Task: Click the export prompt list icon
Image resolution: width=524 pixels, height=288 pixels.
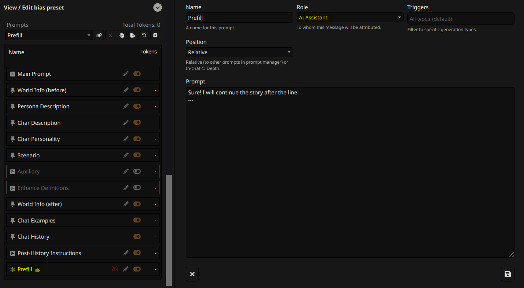Action: pos(133,35)
